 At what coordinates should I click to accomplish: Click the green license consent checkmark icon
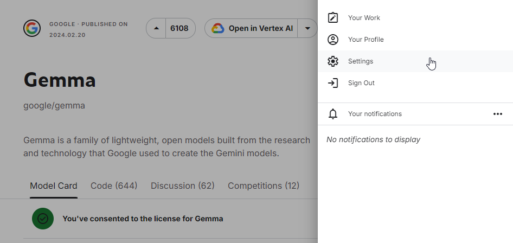tap(43, 219)
